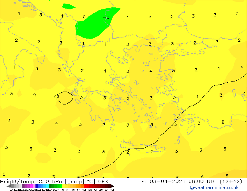Pick the cyan swatch in the legend

pos(47,186)
